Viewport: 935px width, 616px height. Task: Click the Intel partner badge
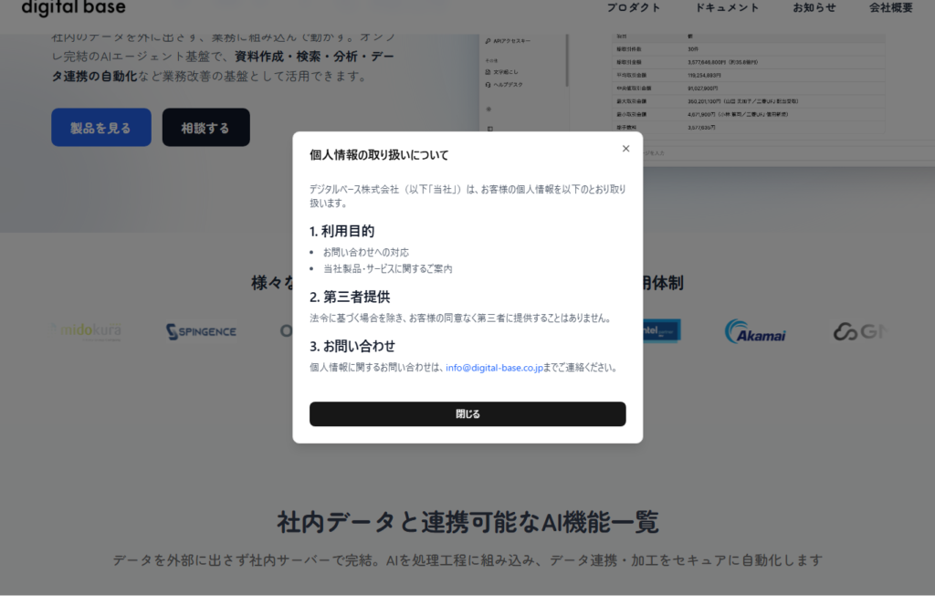click(x=661, y=330)
